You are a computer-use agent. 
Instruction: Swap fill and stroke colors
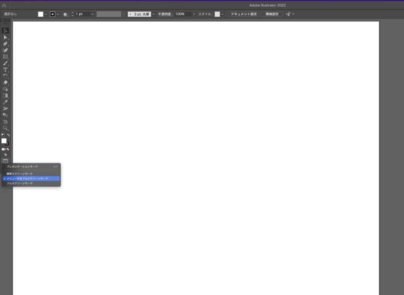pos(8,135)
